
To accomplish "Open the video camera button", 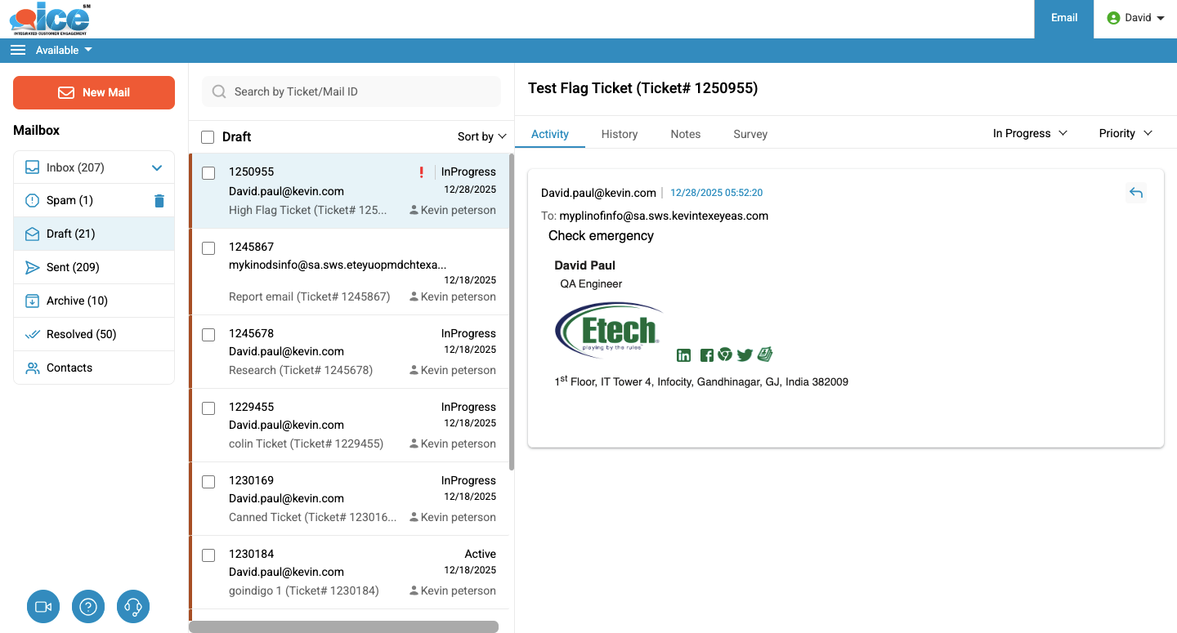I will (43, 607).
